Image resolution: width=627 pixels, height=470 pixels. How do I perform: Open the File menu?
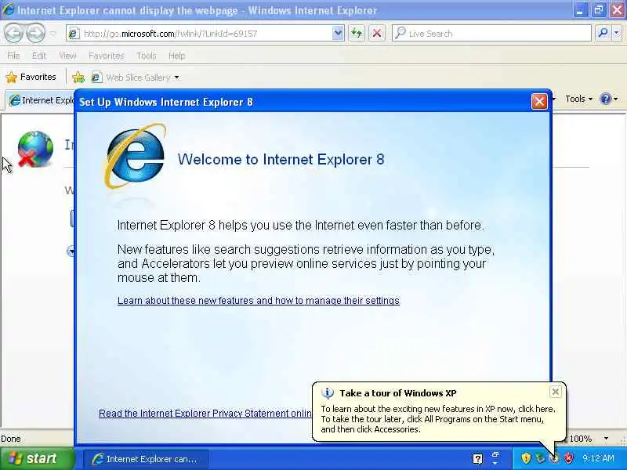tap(13, 56)
